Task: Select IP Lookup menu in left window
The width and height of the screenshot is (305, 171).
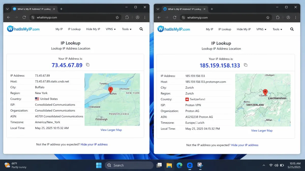Action: click(74, 29)
